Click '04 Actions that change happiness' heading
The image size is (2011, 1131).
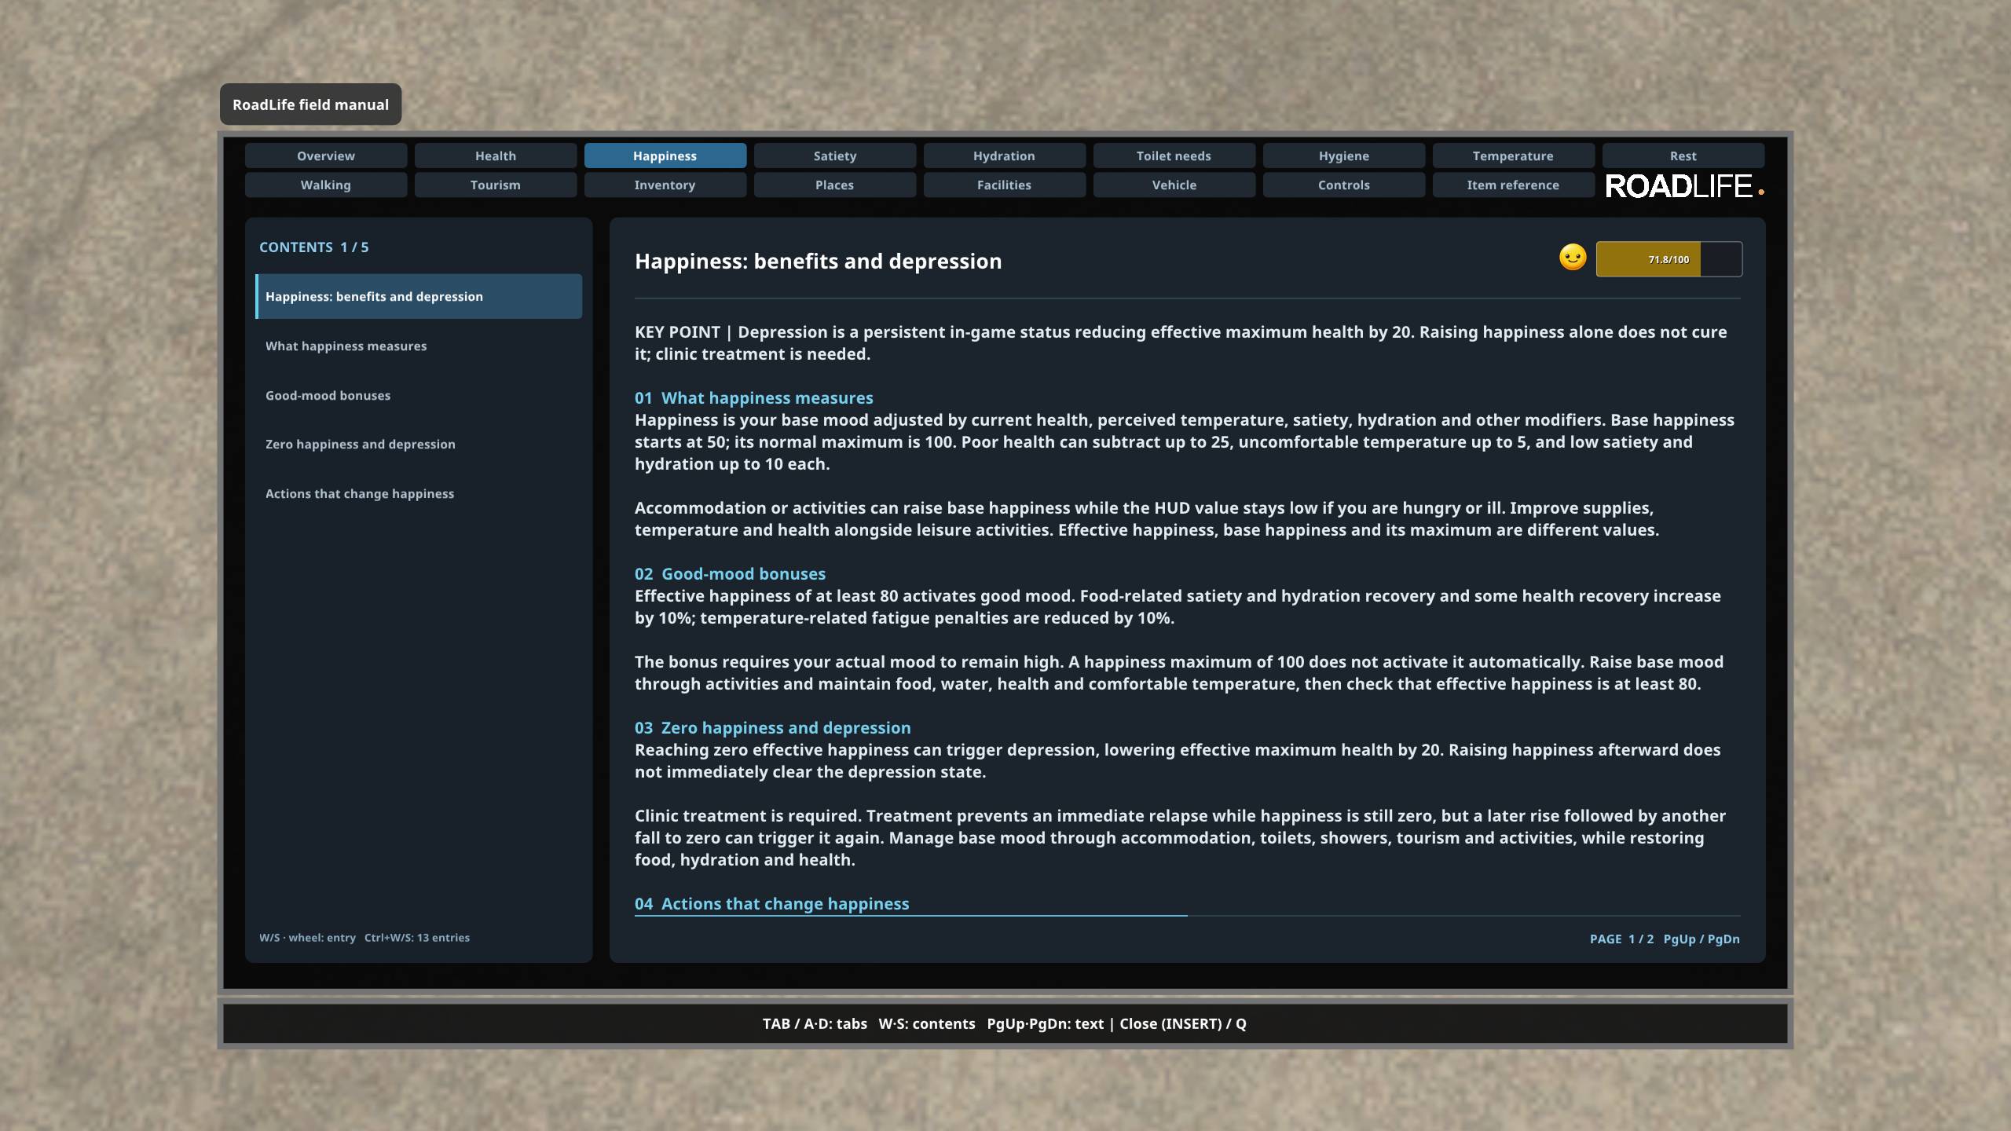[x=771, y=903]
